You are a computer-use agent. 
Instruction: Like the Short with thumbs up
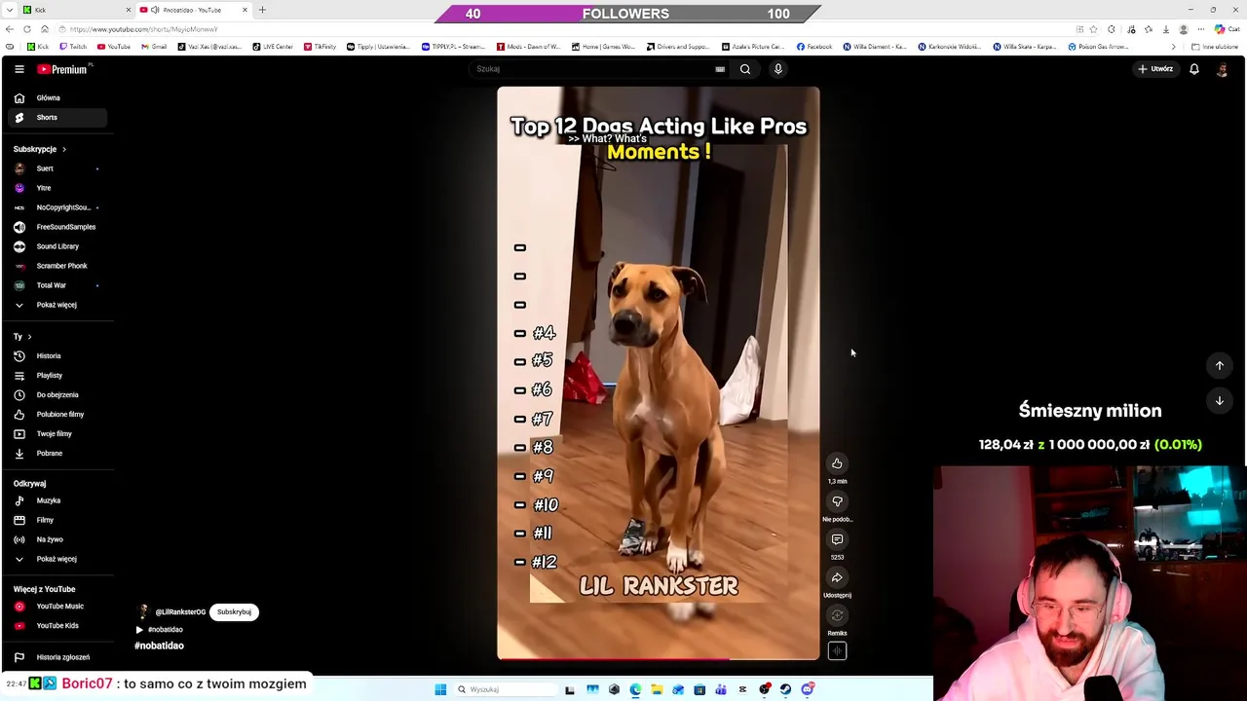(x=837, y=463)
